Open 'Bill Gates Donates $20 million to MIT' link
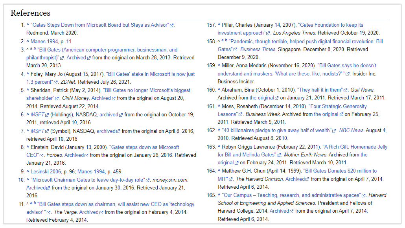 pyautogui.click(x=340, y=171)
